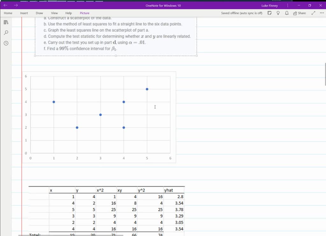
Task: Open recent notes clock icon
Action: point(6,43)
